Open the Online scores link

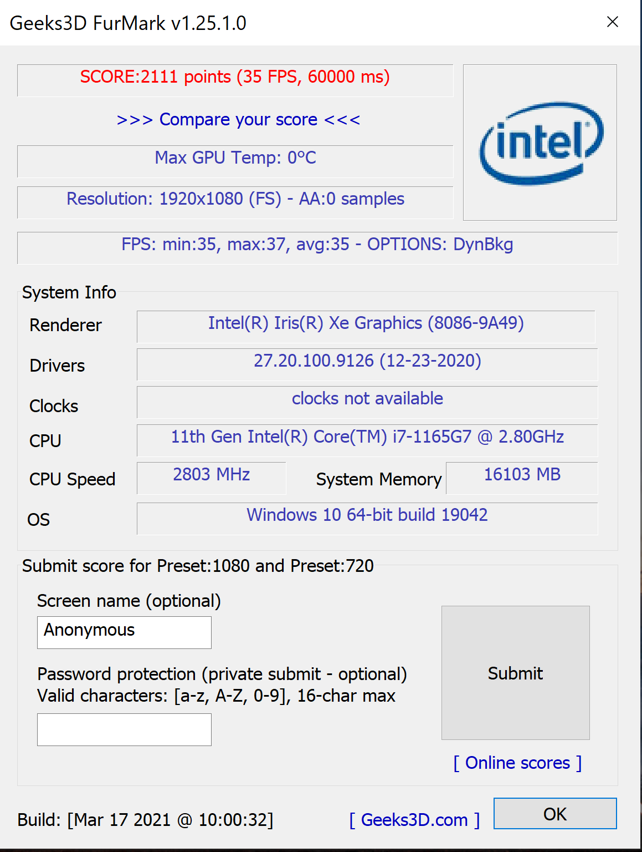pos(517,763)
